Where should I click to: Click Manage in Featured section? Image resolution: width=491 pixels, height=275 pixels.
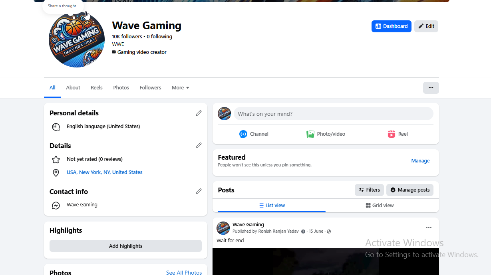420,161
